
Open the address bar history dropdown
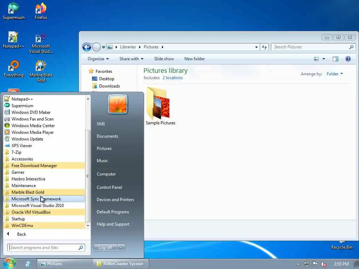256,47
